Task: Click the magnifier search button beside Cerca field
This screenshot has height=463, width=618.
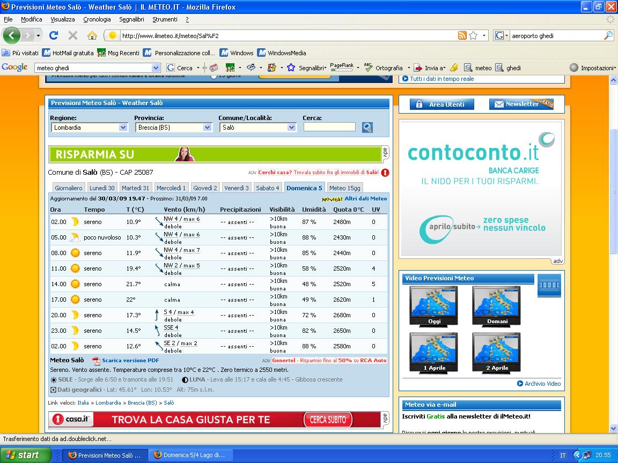Action: [367, 127]
